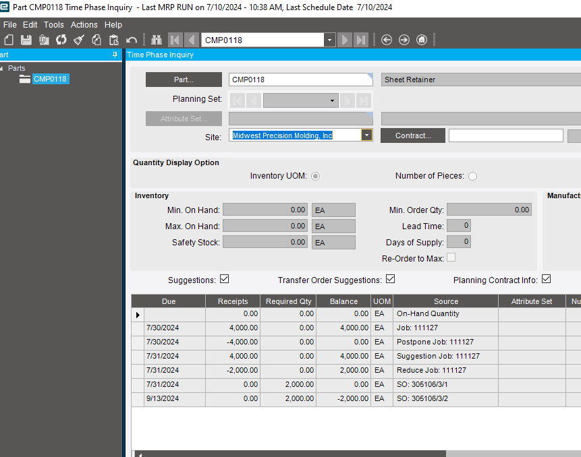Screen dimensions: 581x457
Task: Open part search with binoculars icon
Action: click(157, 40)
